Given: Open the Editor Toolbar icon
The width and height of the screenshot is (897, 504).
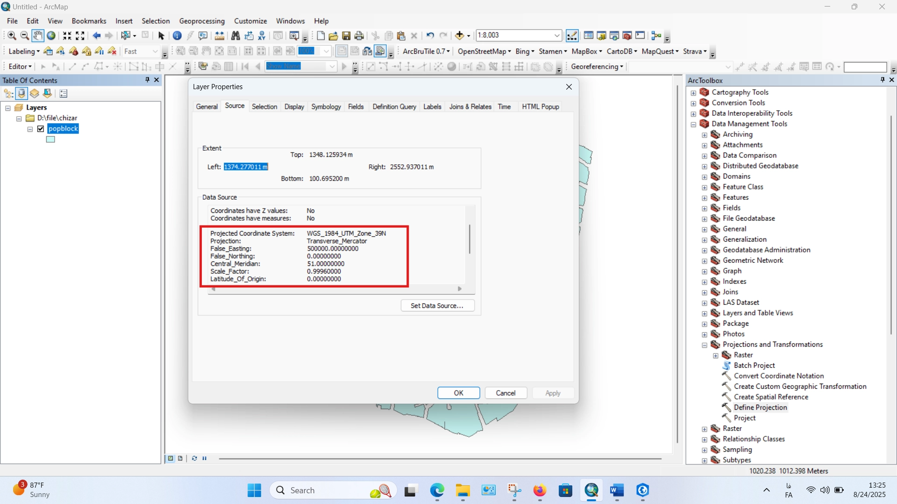Looking at the screenshot, I should [x=572, y=35].
